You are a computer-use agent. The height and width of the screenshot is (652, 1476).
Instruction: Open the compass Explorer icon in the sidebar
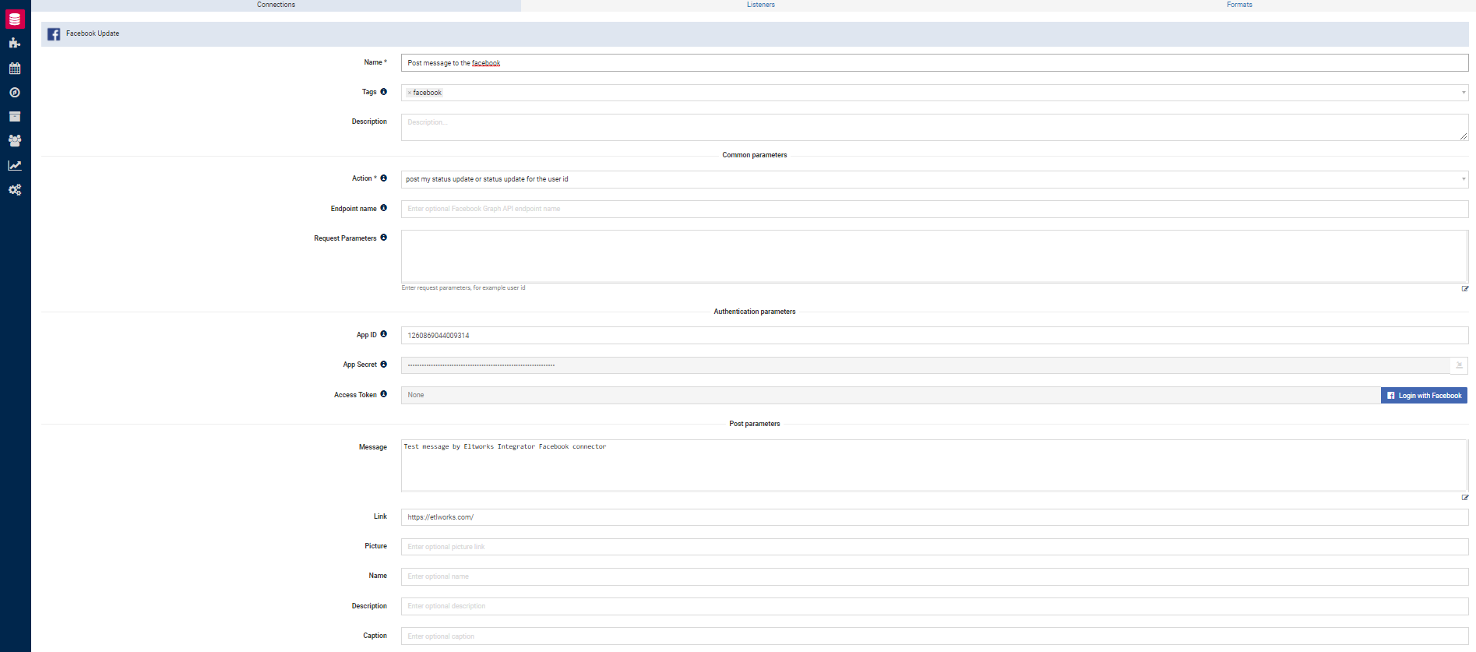[x=15, y=92]
